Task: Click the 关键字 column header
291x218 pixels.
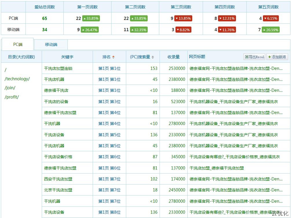Action: tap(67, 57)
